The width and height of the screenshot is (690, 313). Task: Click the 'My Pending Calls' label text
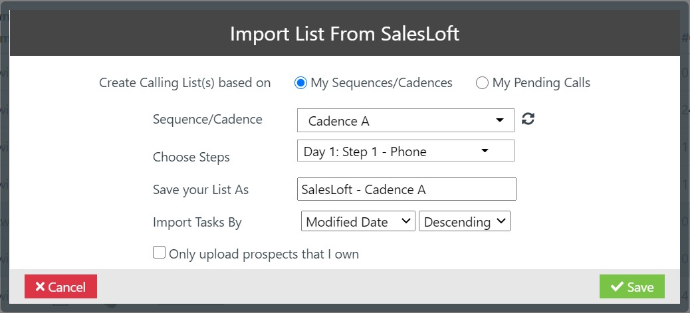coord(541,83)
